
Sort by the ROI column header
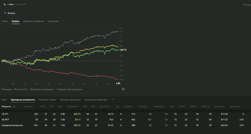coord(93,106)
